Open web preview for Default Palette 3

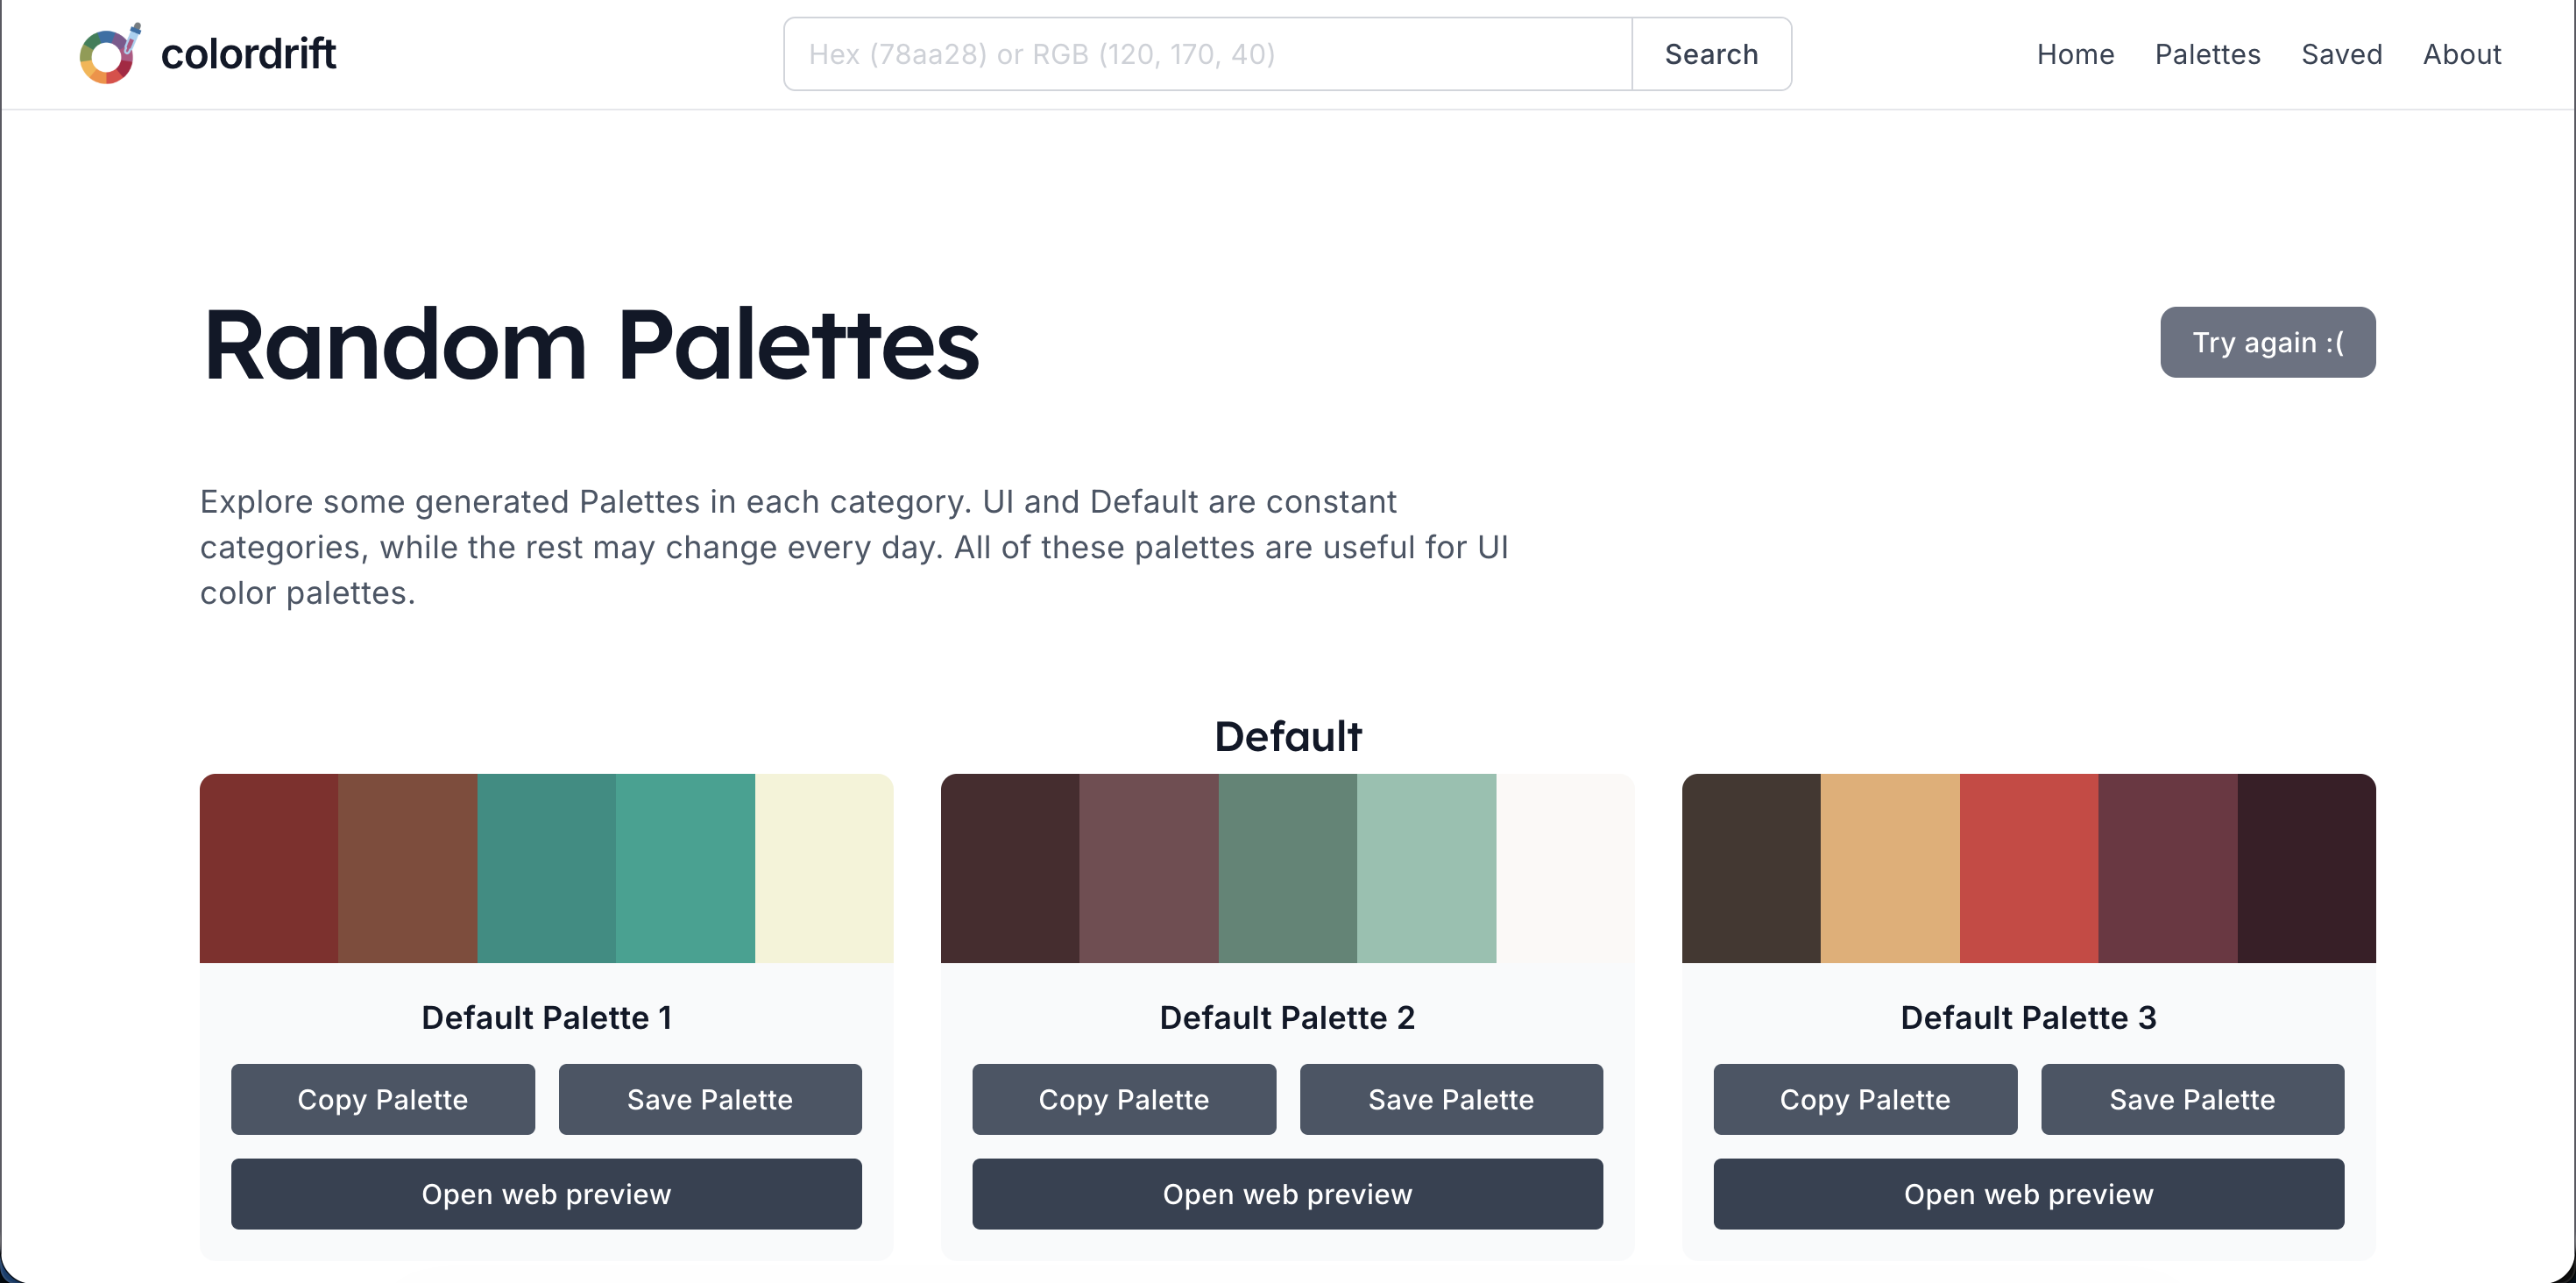tap(2028, 1193)
